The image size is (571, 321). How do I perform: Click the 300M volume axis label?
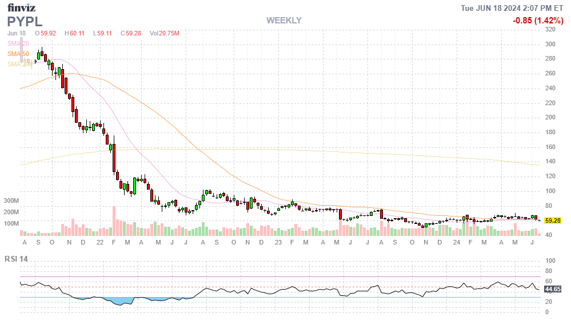pyautogui.click(x=11, y=201)
